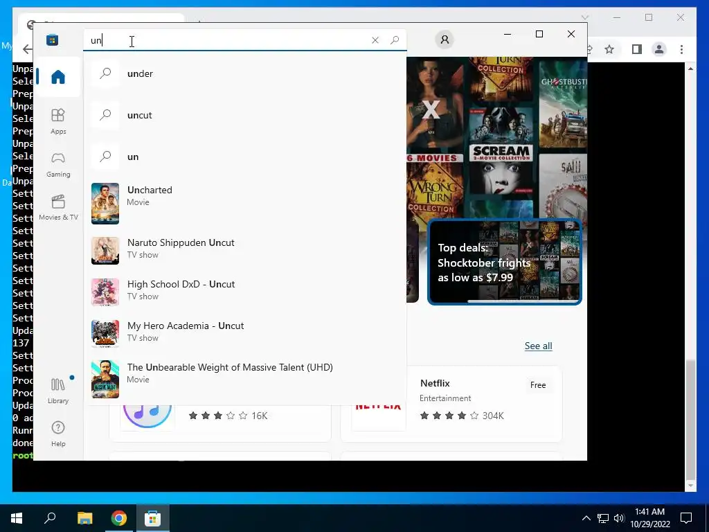
Task: Open network status tray icon
Action: pyautogui.click(x=603, y=518)
